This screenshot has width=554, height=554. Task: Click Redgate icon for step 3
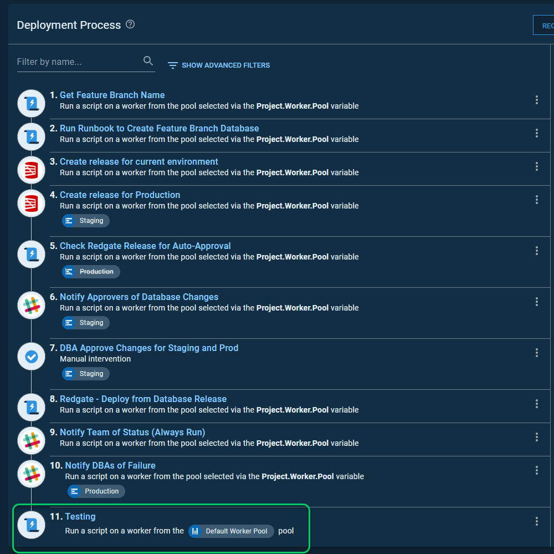click(32, 170)
